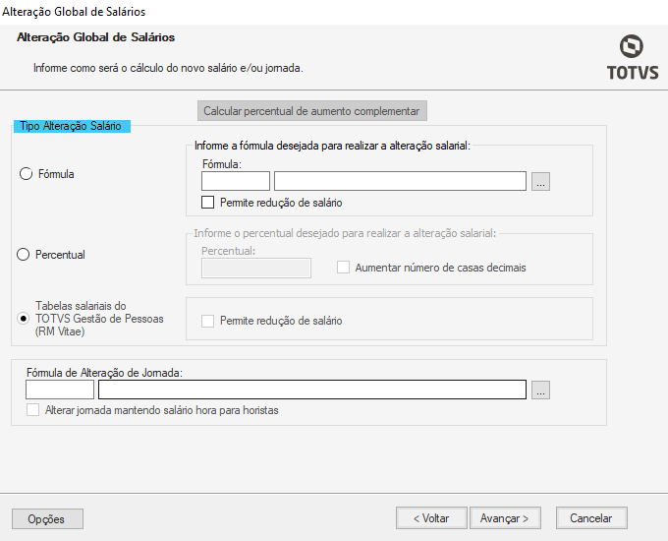Image resolution: width=668 pixels, height=541 pixels.
Task: Tick Alterar jornada mantendo salário hora para horistas
Action: tap(33, 410)
